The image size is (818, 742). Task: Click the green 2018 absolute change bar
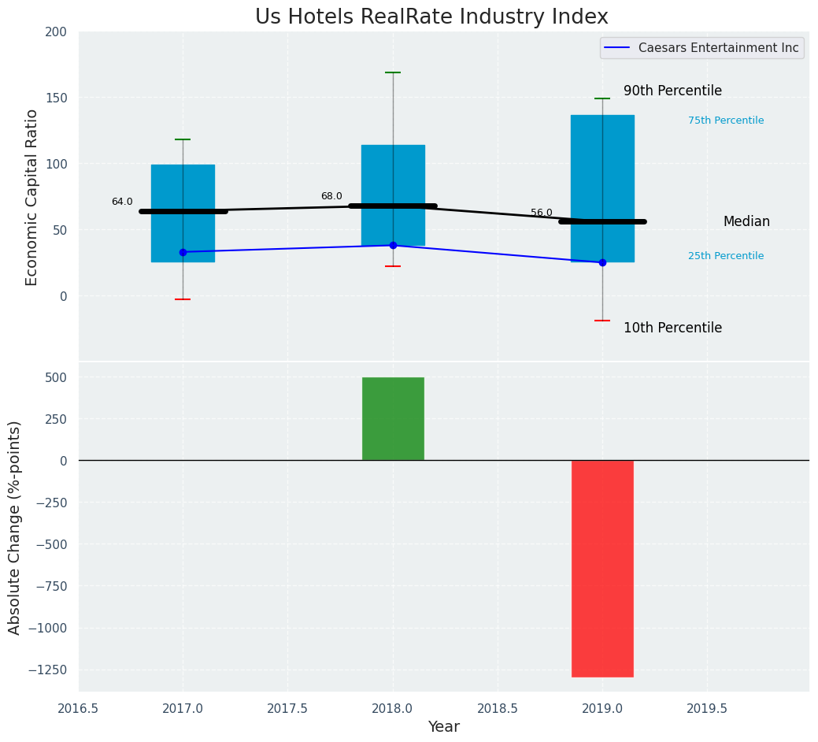(393, 418)
